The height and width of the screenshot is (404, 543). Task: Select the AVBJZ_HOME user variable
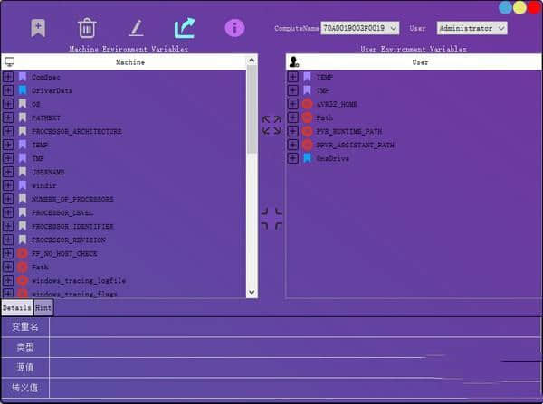point(335,105)
